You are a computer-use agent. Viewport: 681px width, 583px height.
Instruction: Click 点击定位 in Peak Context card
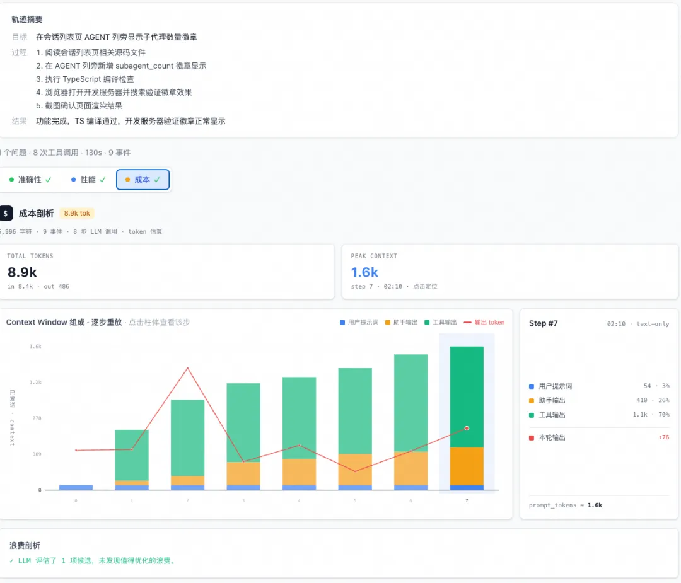click(x=425, y=287)
